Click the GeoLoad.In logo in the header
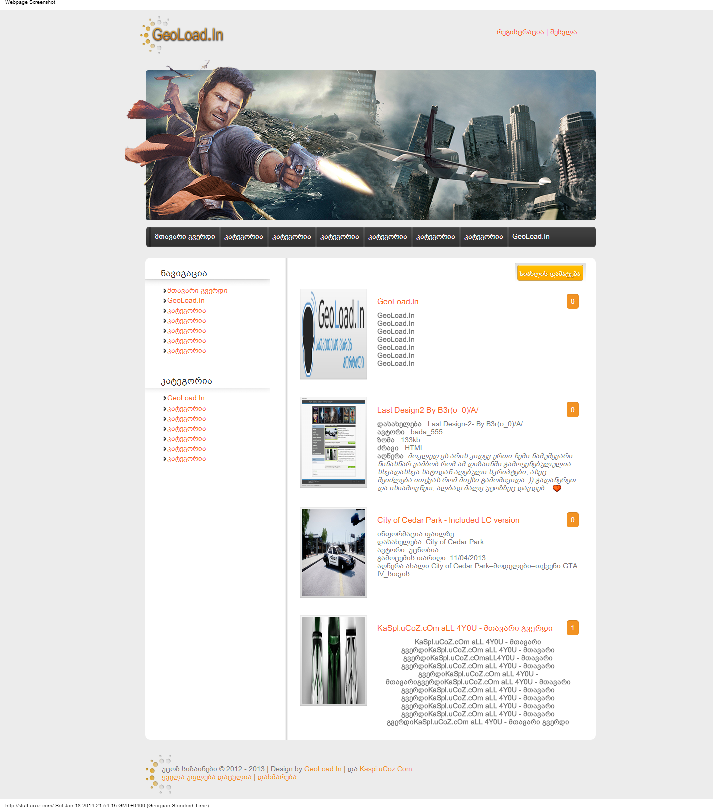Image resolution: width=713 pixels, height=809 pixels. tap(182, 35)
